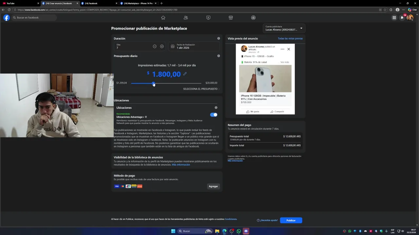The height and width of the screenshot is (235, 419).
Task: Click the Buscar en Facebook search box
Action: tap(34, 18)
